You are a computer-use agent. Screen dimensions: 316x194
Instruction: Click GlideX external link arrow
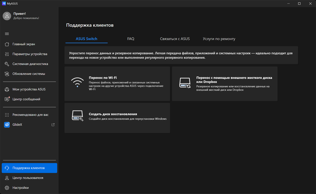[53, 125]
